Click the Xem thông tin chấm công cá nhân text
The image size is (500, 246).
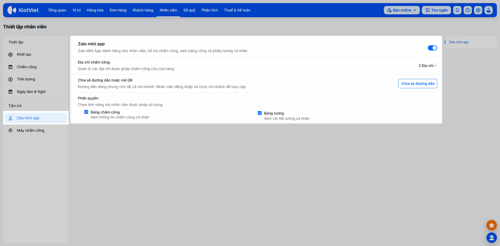tap(120, 117)
